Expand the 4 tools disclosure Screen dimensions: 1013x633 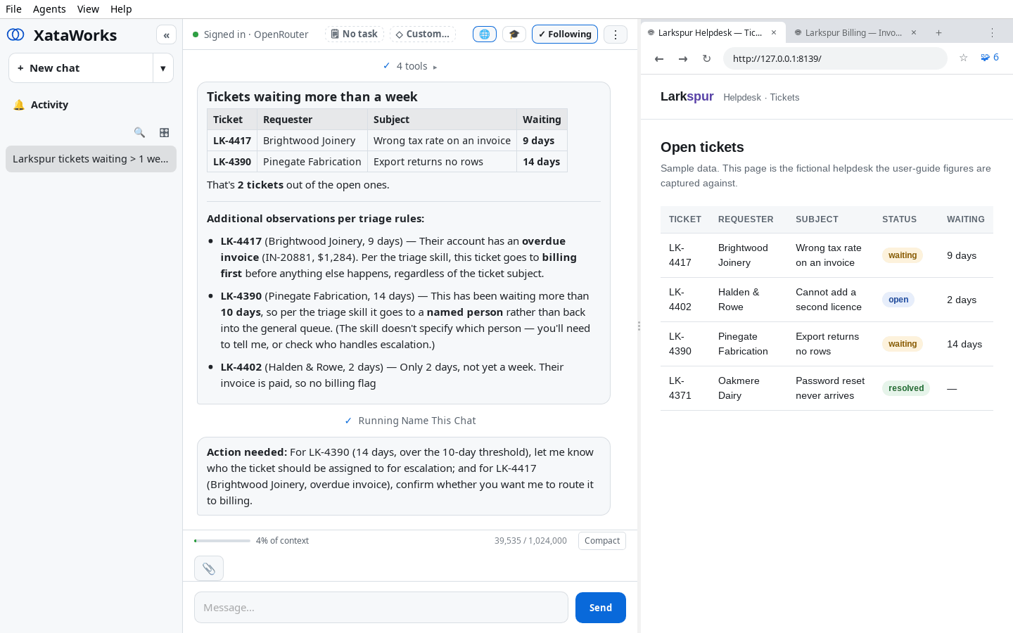410,66
